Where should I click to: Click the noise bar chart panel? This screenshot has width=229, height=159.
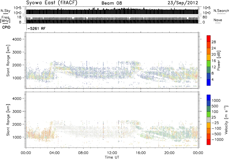coord(112,10)
